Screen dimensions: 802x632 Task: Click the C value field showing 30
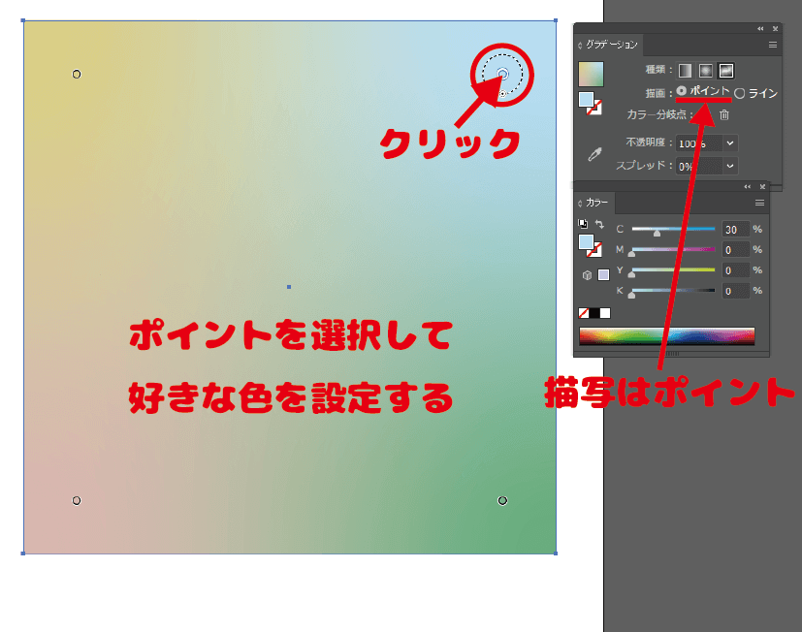[735, 230]
